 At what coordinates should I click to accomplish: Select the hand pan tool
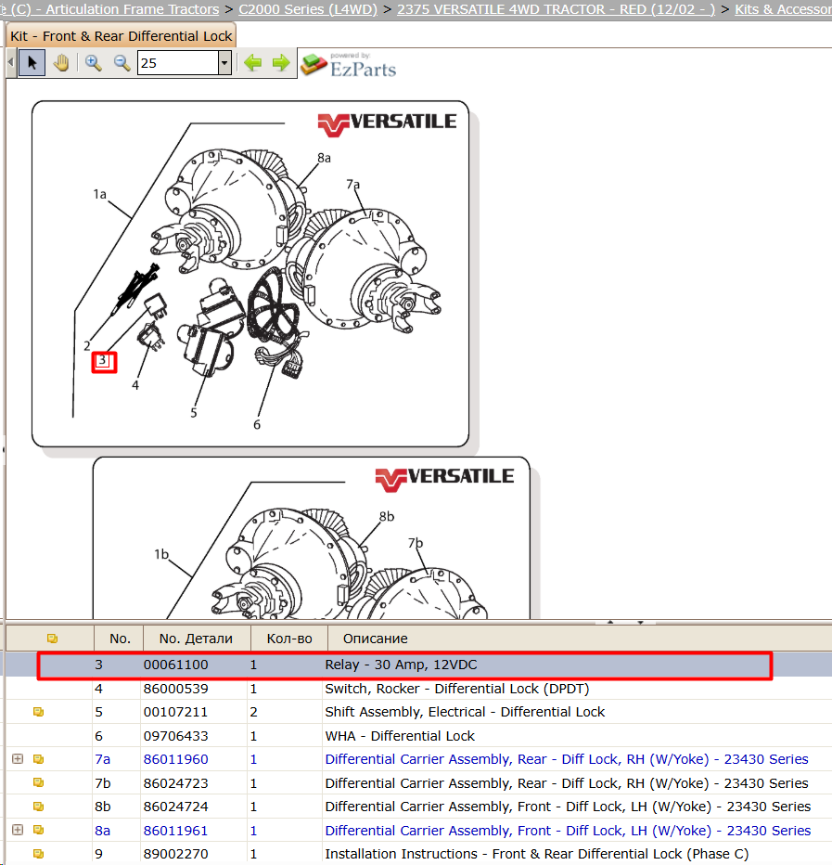tap(61, 63)
